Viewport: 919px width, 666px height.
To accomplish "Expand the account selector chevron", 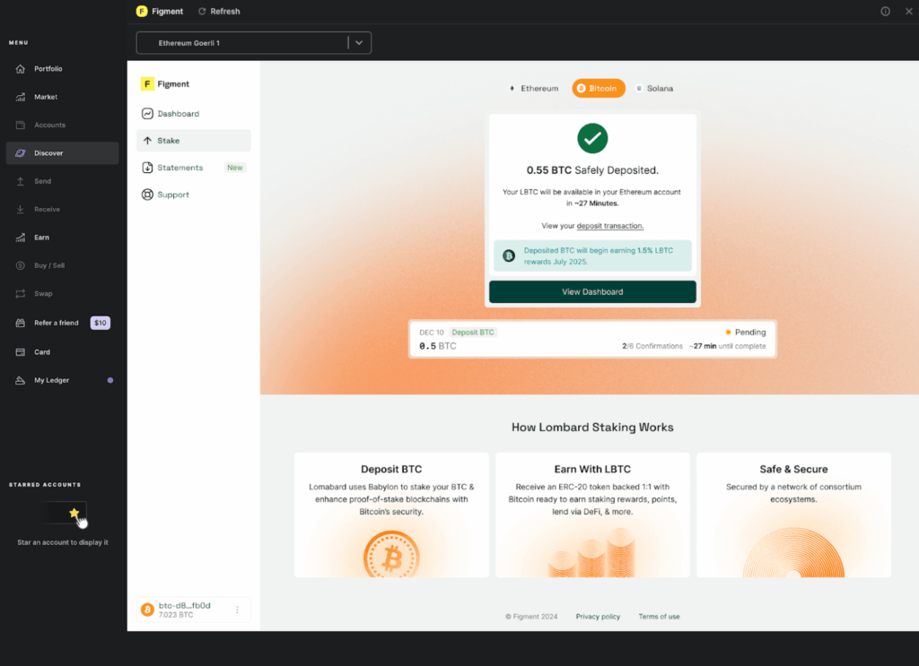I will click(359, 43).
